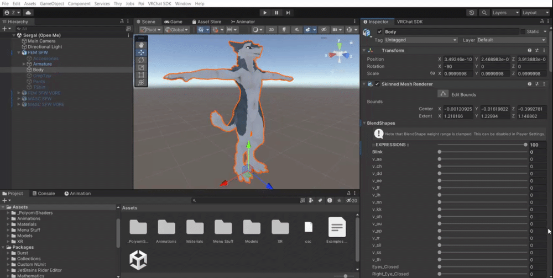Toggle constrained proportions link on Scale
The height and width of the screenshot is (278, 553).
(x=432, y=73)
